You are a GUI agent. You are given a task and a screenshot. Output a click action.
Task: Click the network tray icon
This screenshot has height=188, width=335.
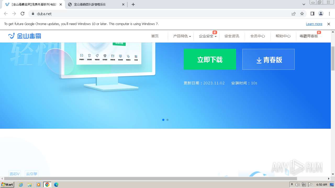(x=304, y=185)
